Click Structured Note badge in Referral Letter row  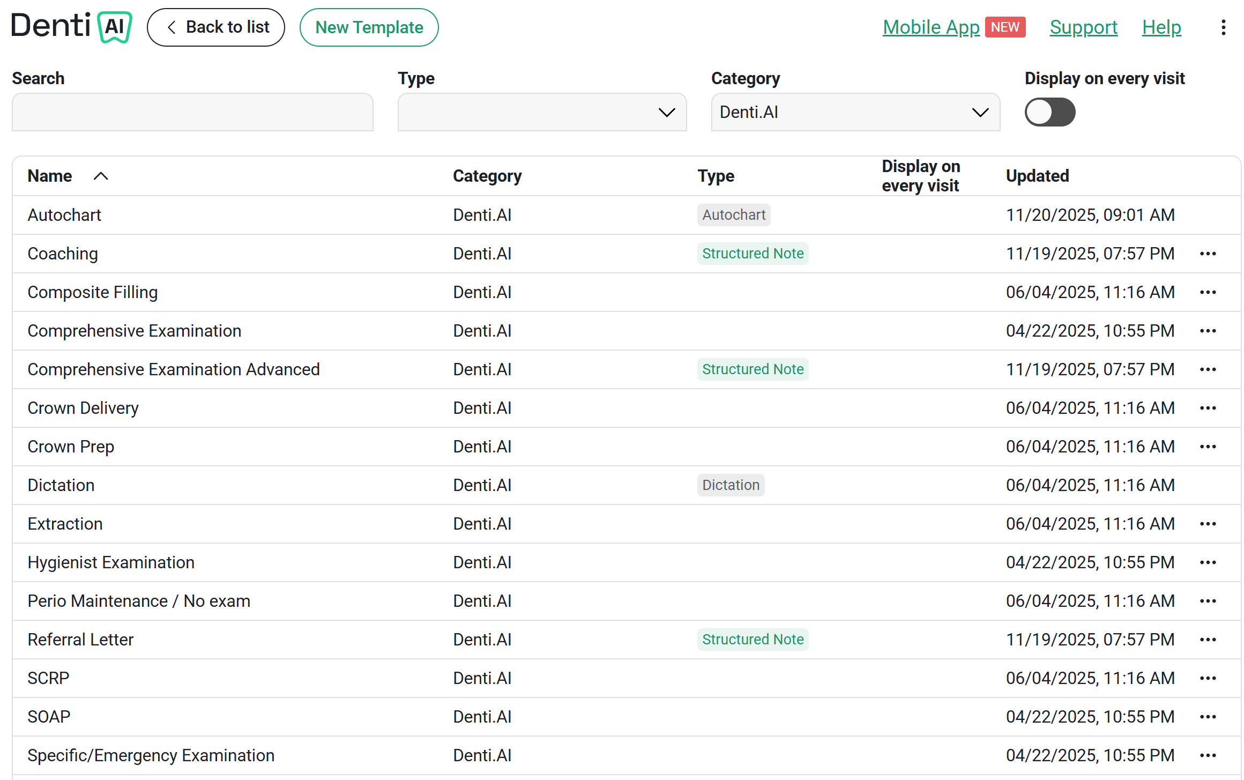pyautogui.click(x=753, y=640)
